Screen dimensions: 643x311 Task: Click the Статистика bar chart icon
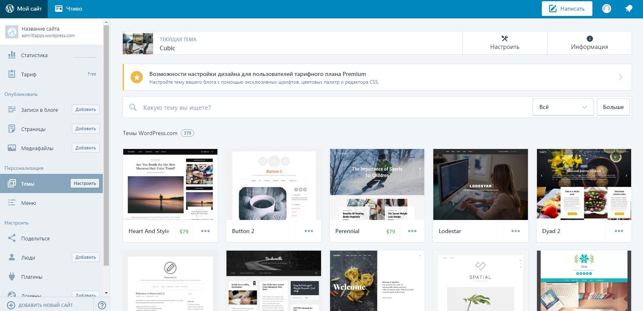pos(12,55)
